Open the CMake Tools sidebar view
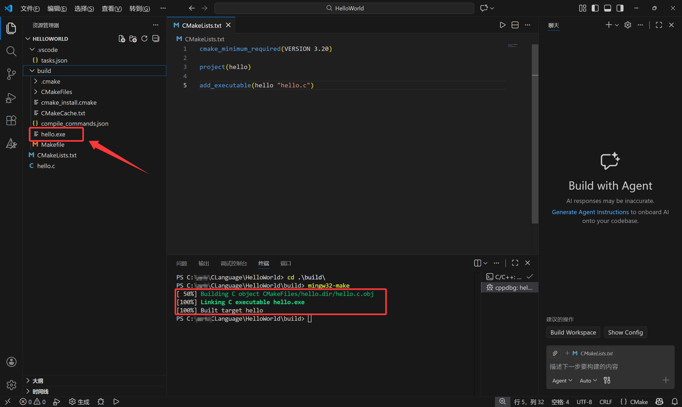The width and height of the screenshot is (682, 407). pos(11,144)
